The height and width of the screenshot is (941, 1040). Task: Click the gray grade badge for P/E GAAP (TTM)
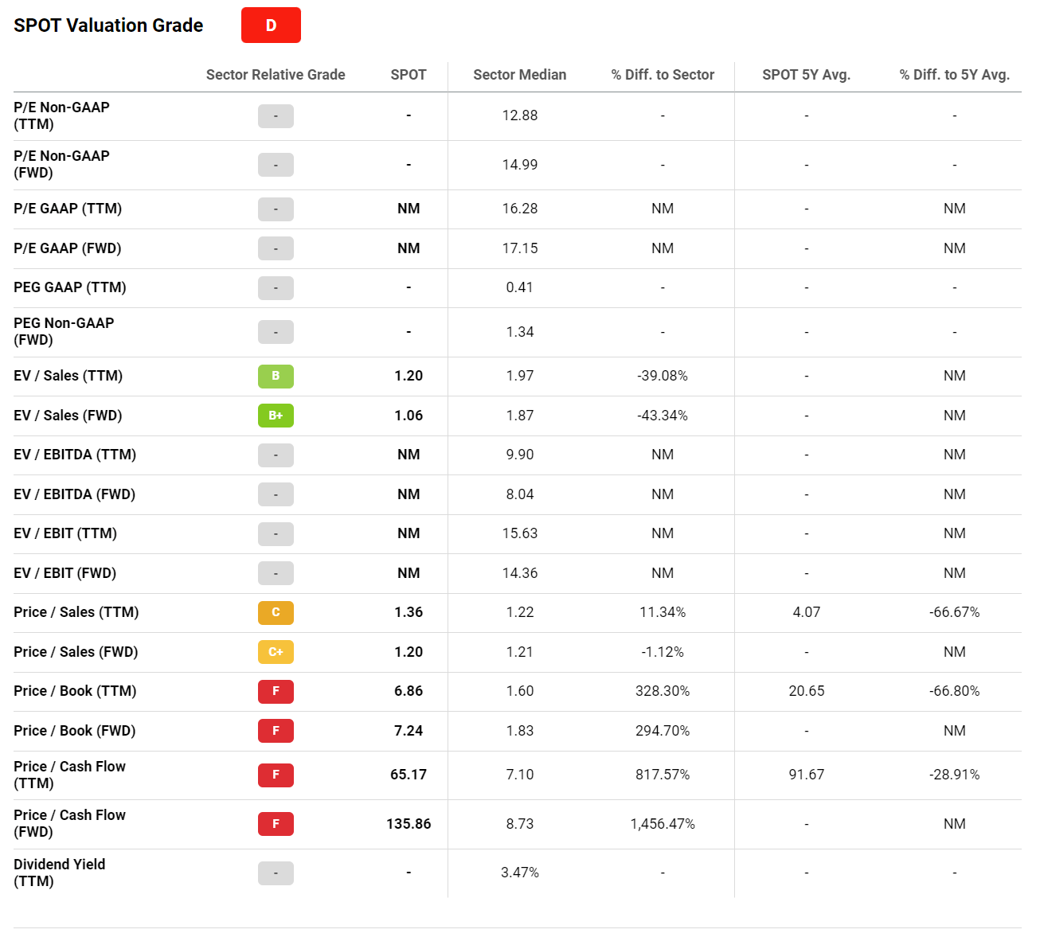(x=276, y=209)
